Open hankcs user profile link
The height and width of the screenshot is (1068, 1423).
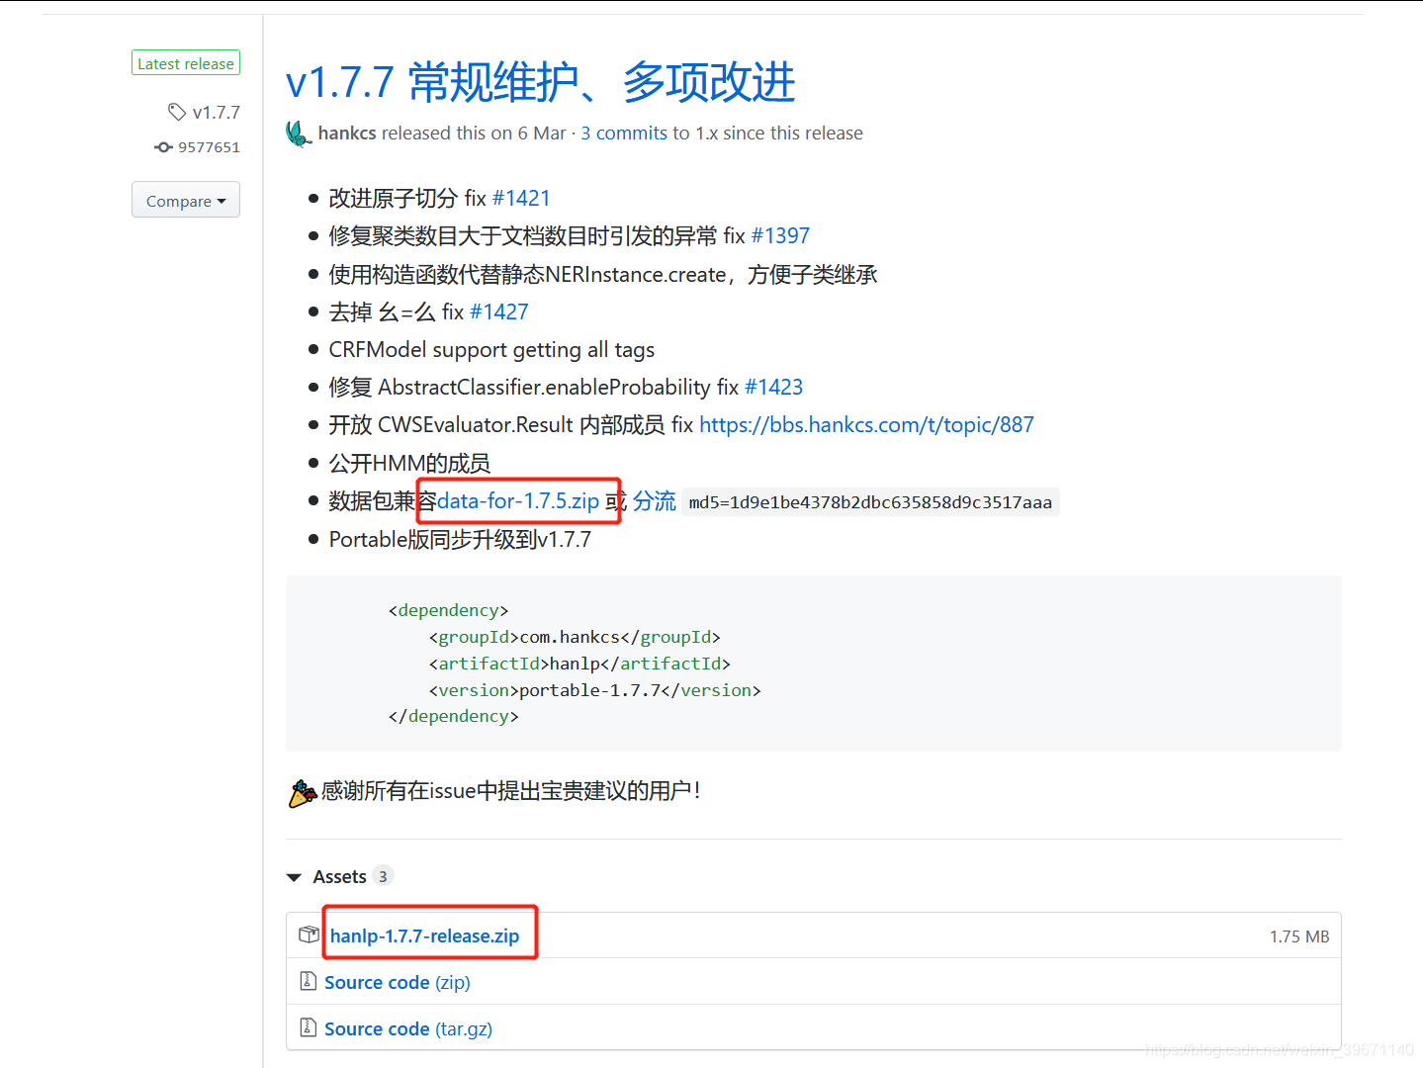pos(347,133)
